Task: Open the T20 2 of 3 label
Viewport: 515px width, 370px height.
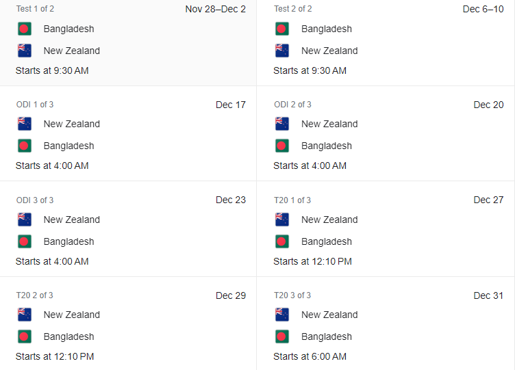Action: coord(34,295)
